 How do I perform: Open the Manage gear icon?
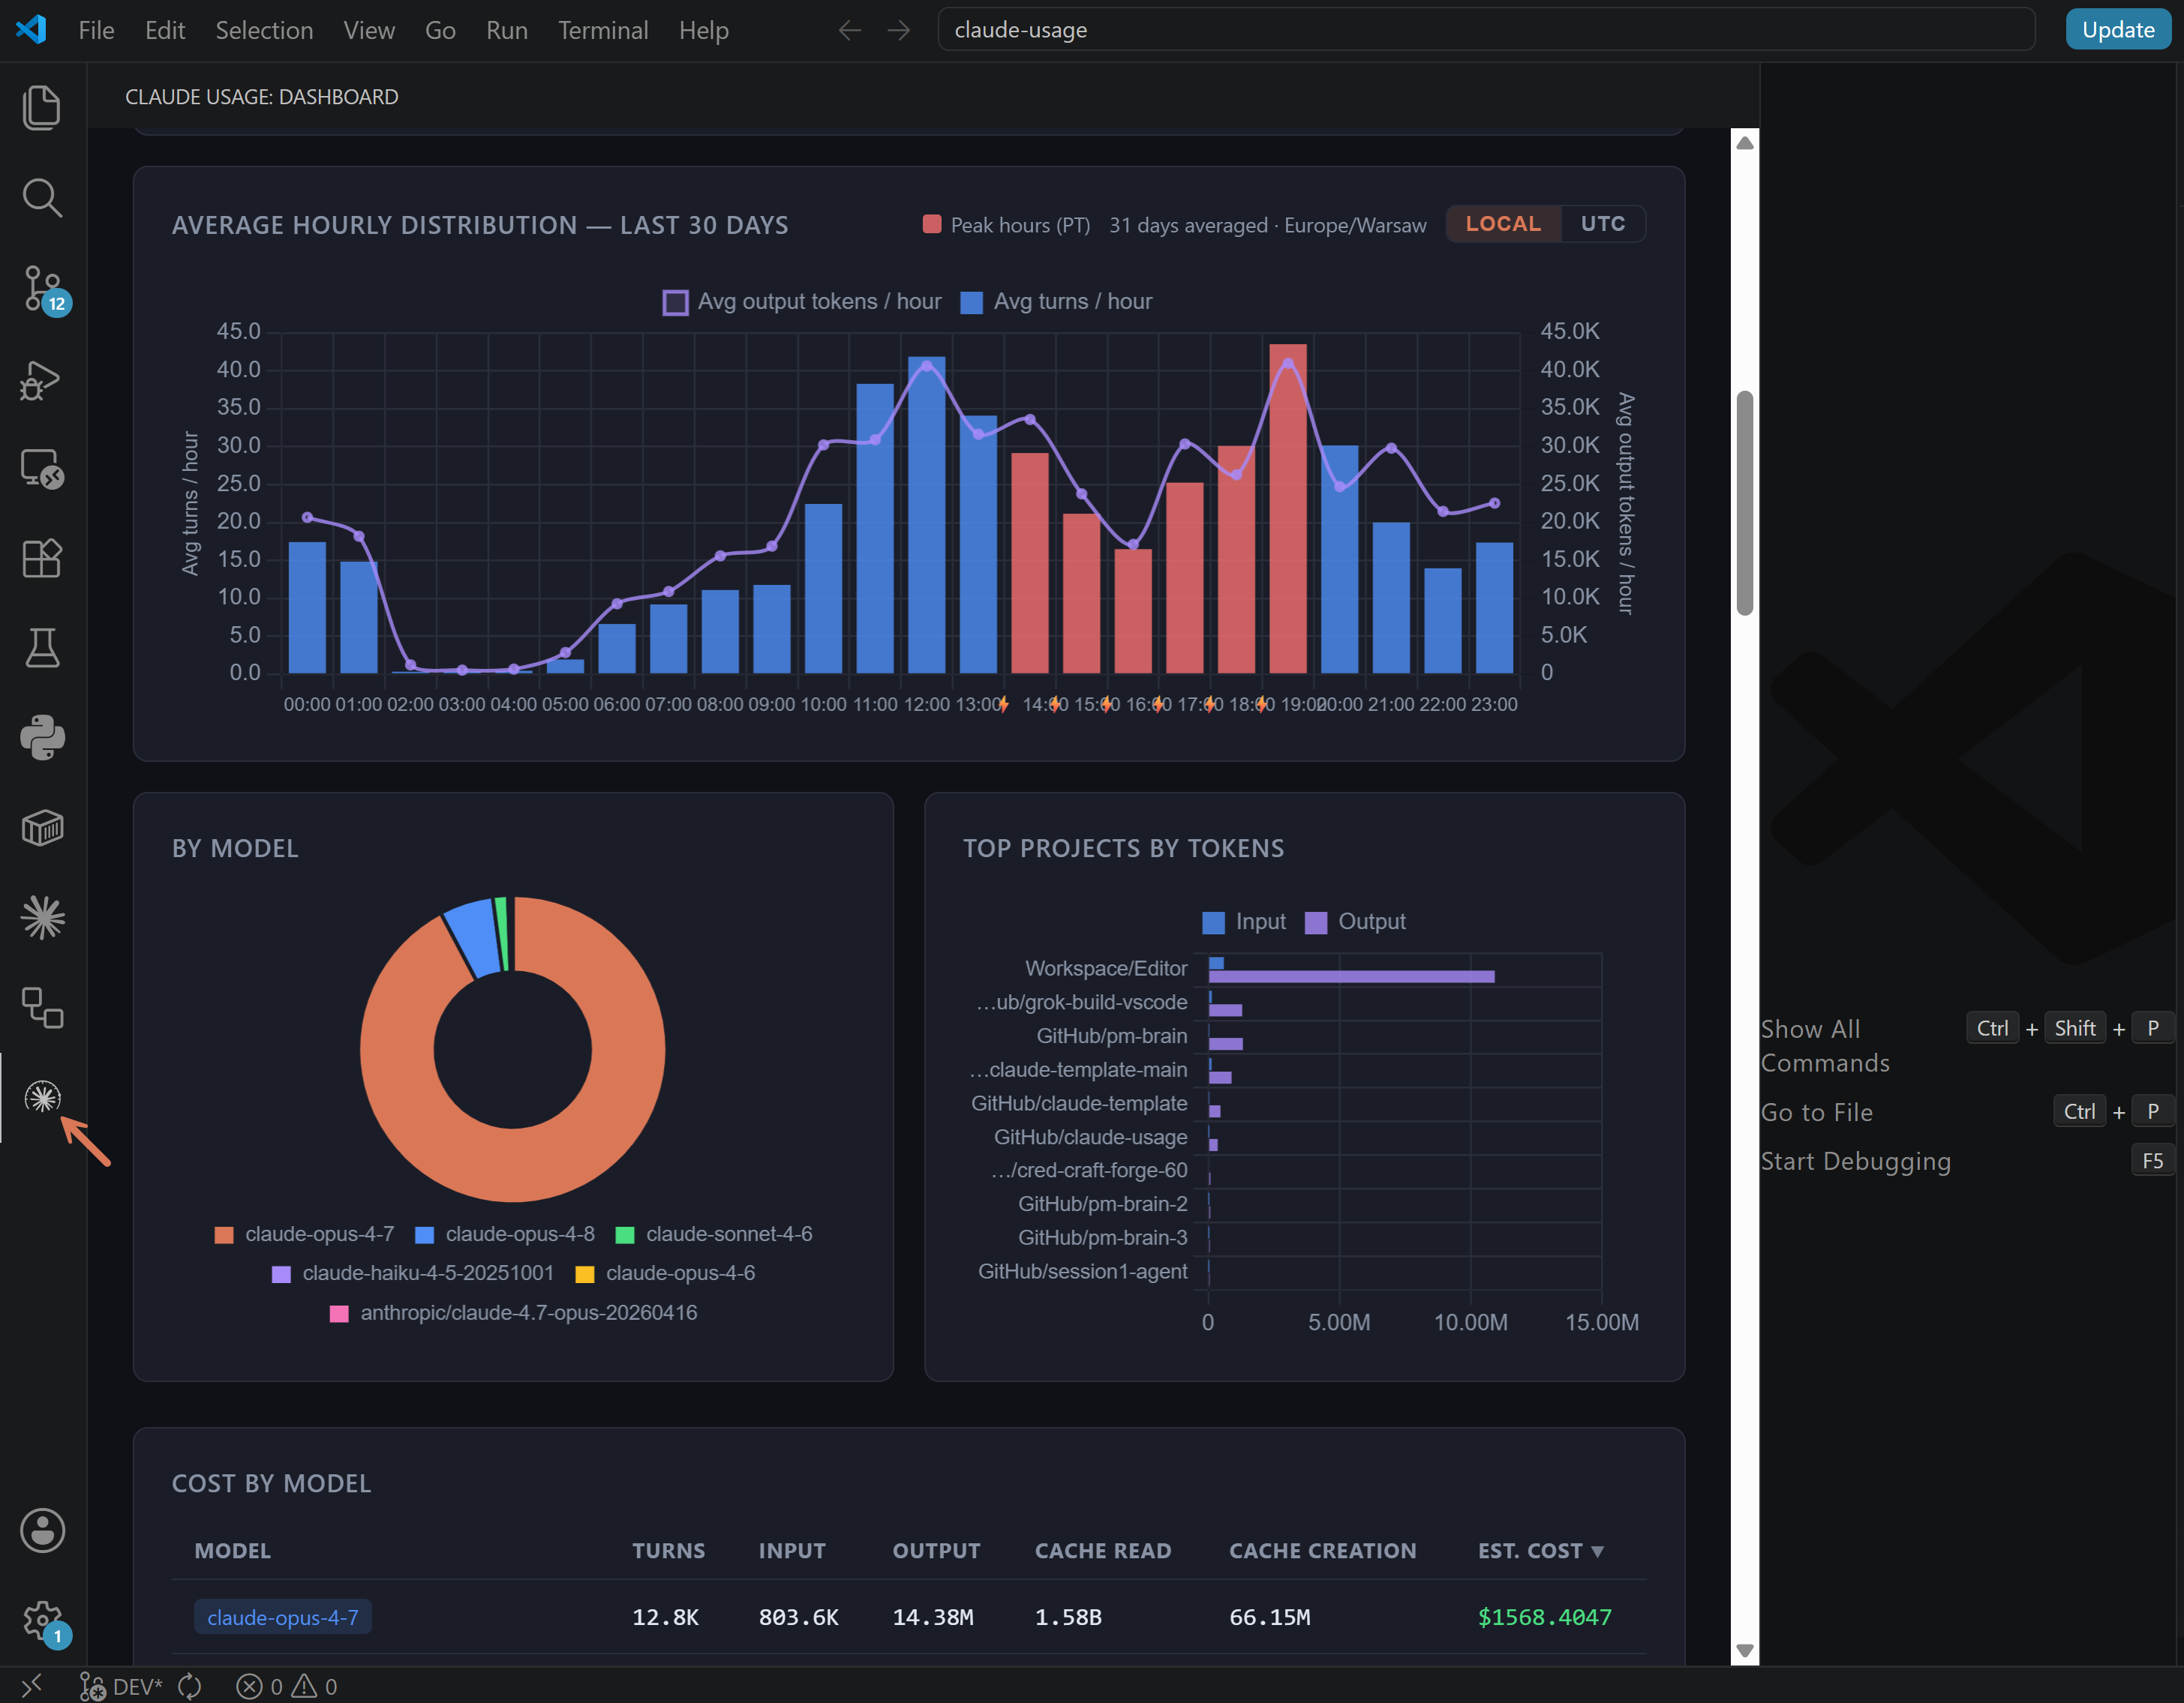44,1621
